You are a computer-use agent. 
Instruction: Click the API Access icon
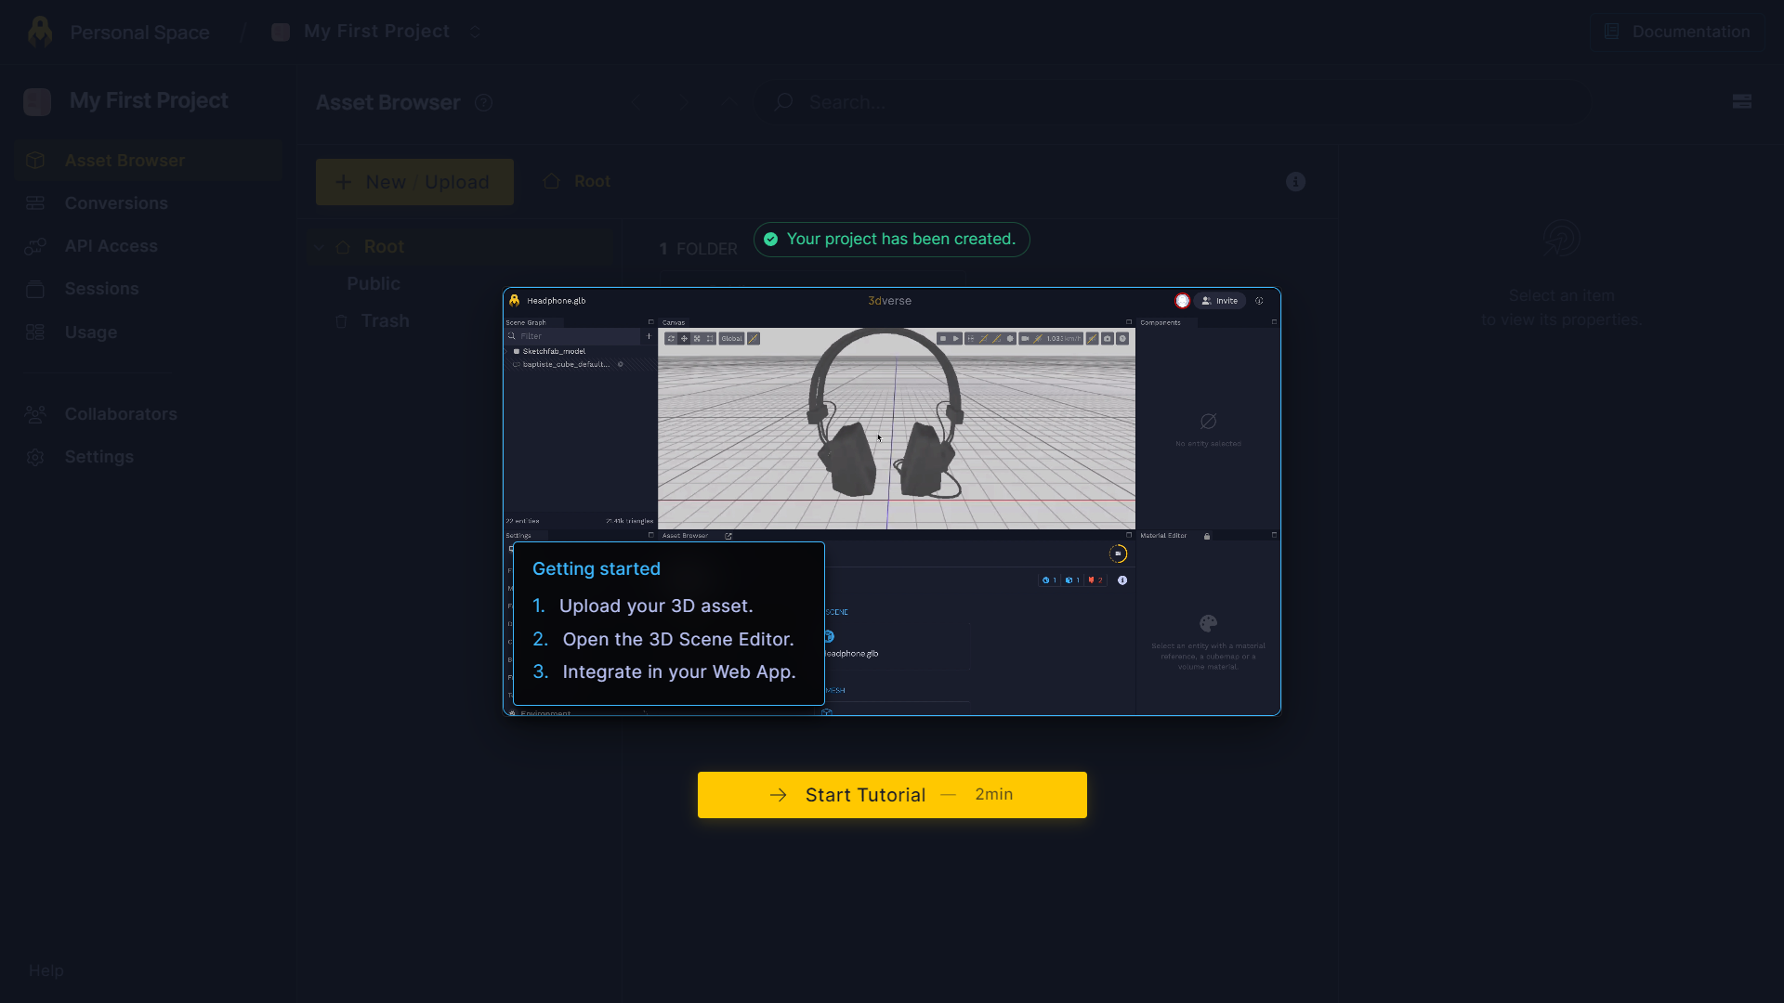35,246
